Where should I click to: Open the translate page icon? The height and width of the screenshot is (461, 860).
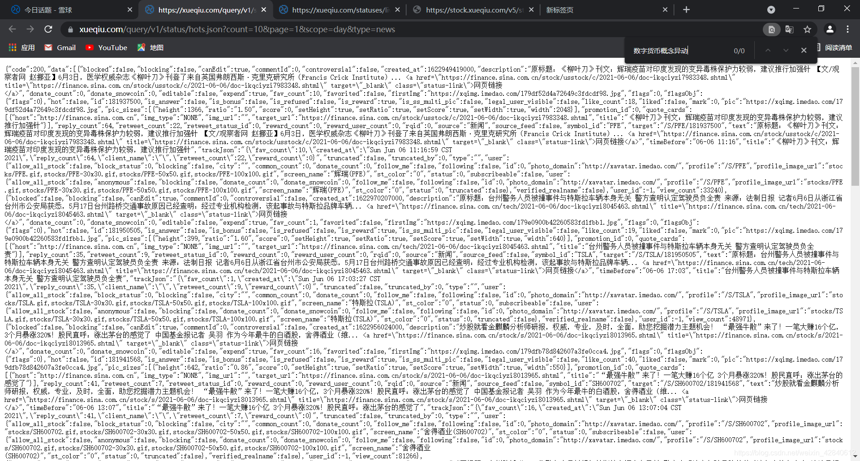pos(789,30)
